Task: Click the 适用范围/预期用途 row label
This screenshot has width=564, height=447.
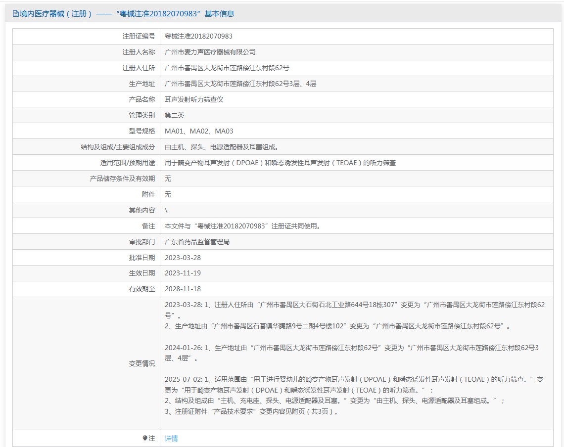Action: tap(127, 163)
